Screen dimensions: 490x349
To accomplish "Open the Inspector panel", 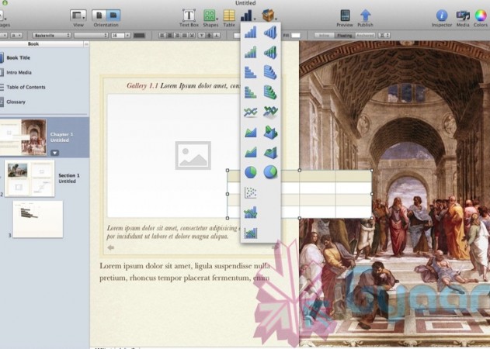I will (x=441, y=16).
